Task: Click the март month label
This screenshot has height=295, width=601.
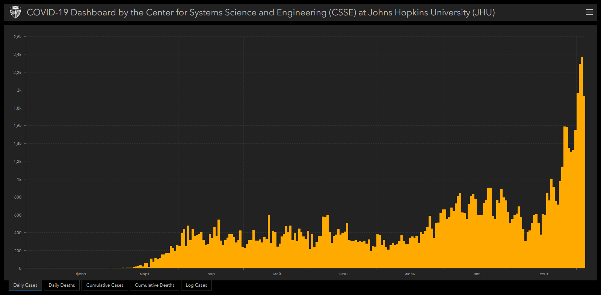Action: pos(145,274)
